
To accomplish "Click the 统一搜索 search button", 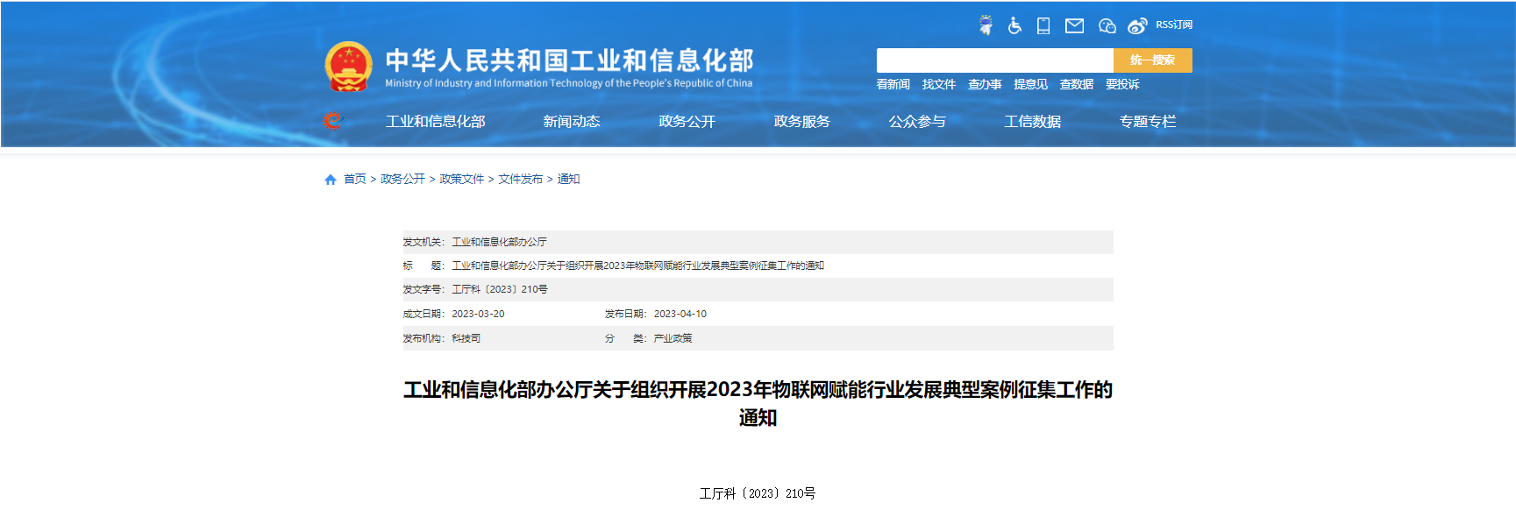I will click(x=1152, y=60).
